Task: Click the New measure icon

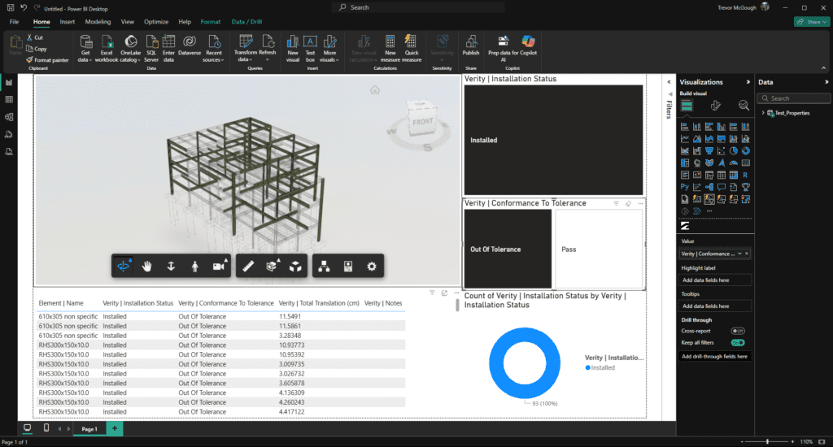Action: pos(390,46)
